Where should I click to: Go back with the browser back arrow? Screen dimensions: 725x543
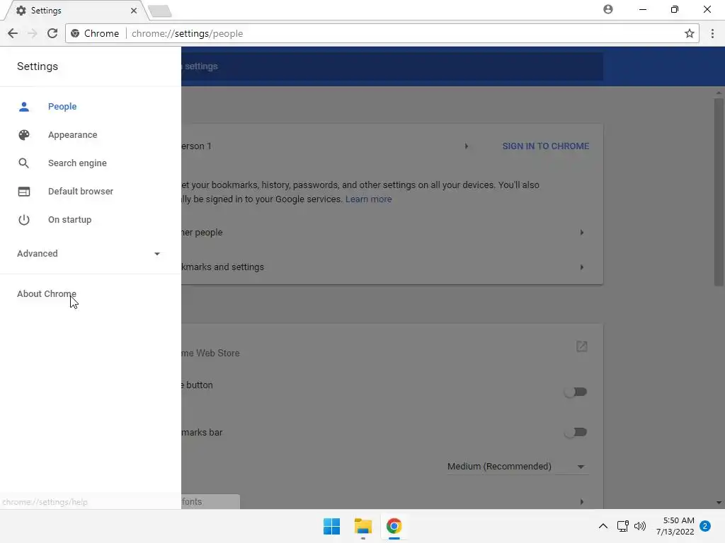point(13,33)
